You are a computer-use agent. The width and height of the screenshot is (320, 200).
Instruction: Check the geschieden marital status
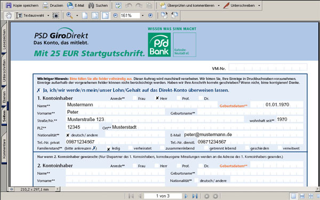click(x=247, y=148)
